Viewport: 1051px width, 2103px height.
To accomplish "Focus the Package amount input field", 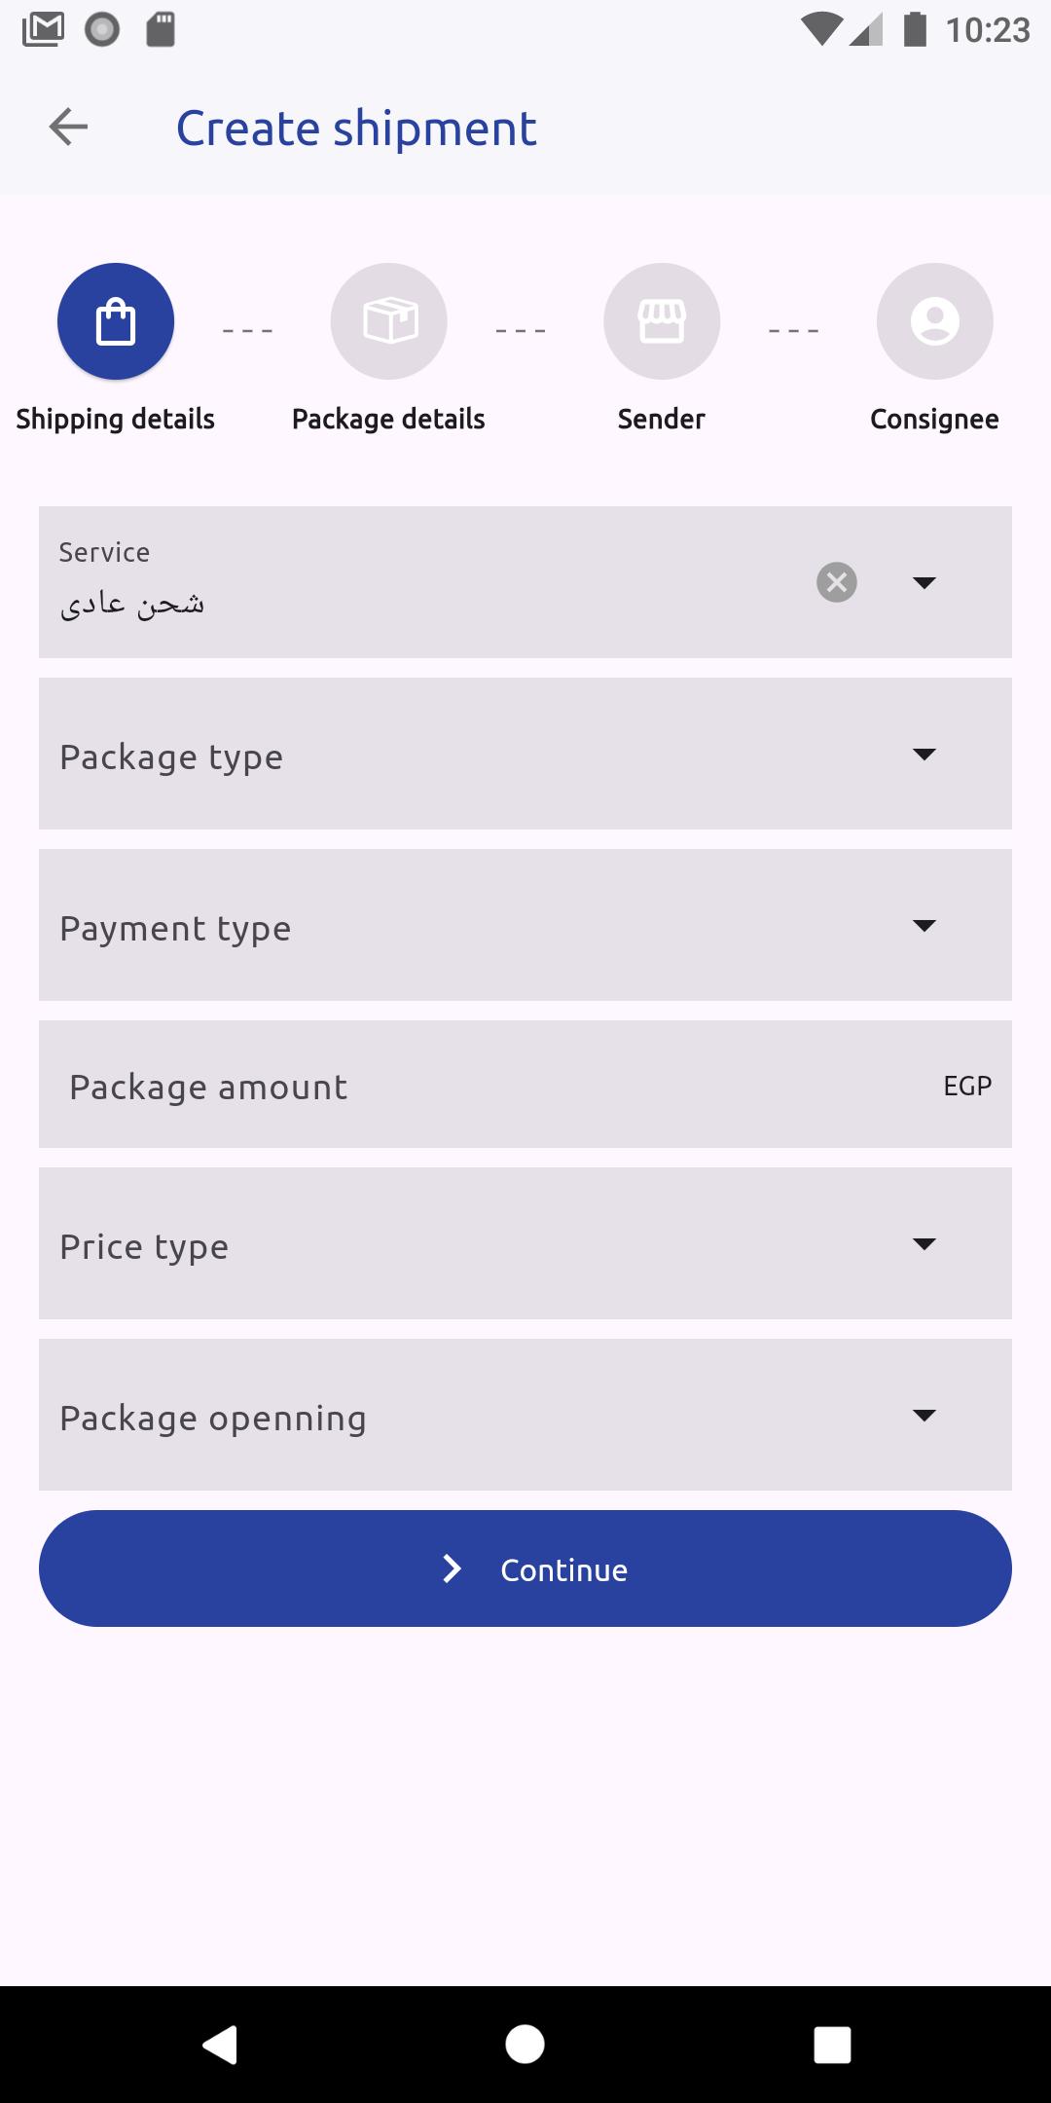I will pos(525,1084).
